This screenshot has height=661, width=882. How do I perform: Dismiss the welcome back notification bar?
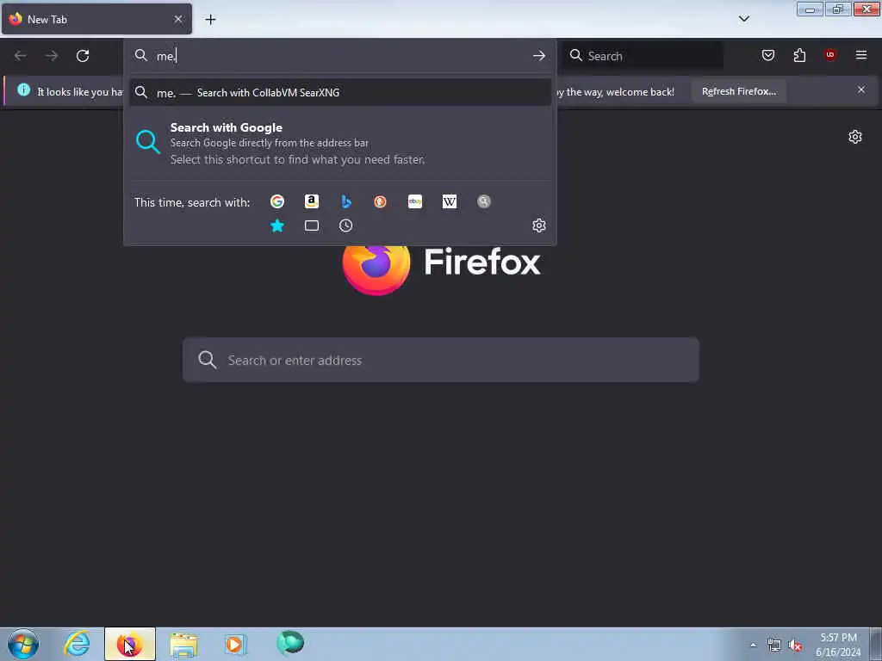click(860, 90)
